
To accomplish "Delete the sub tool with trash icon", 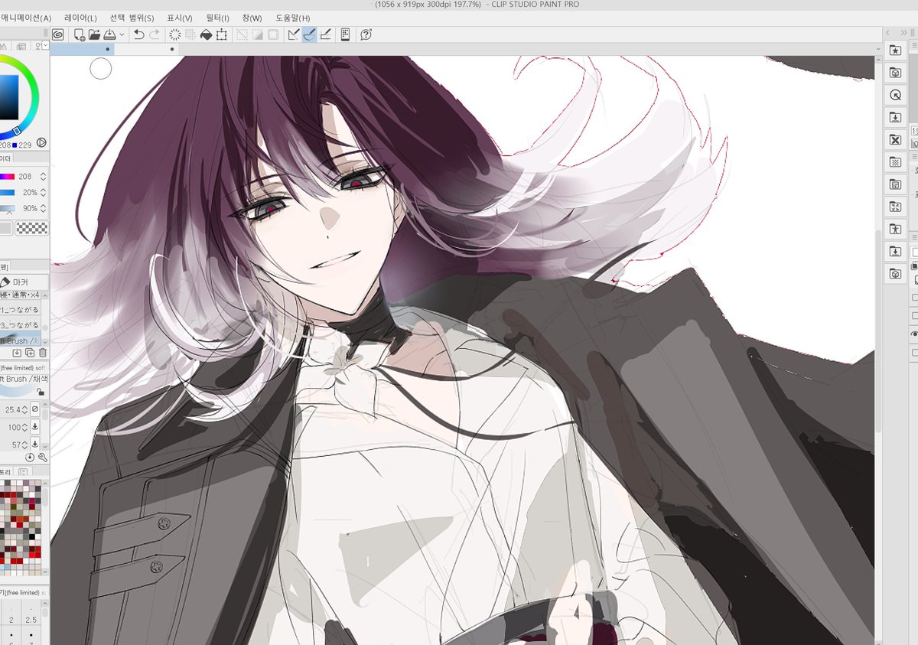I will pos(43,353).
